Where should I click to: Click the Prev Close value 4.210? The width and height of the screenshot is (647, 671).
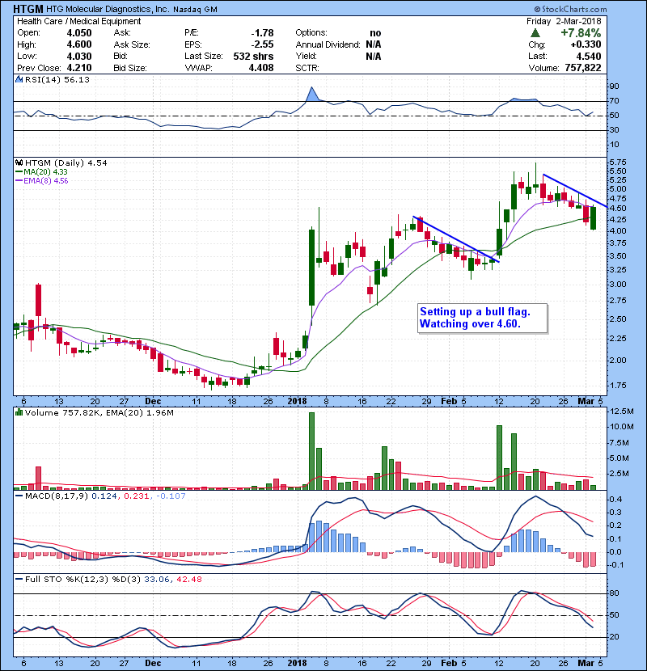coord(79,68)
